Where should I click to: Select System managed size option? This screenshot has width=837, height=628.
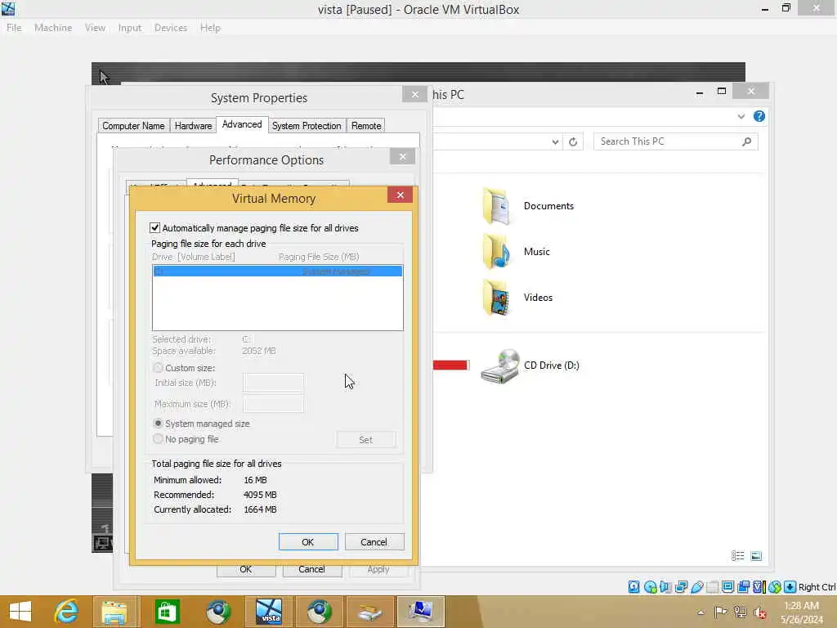point(158,424)
